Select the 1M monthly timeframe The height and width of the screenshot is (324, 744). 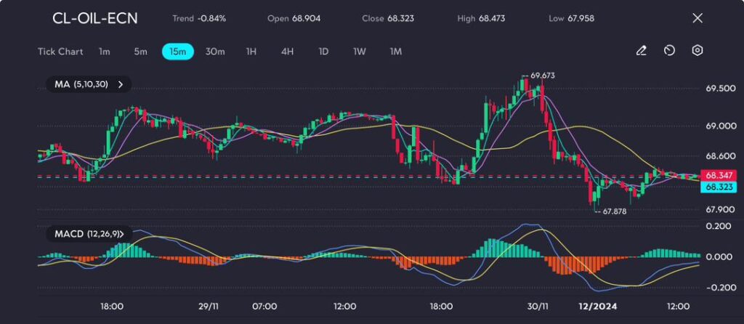[396, 52]
